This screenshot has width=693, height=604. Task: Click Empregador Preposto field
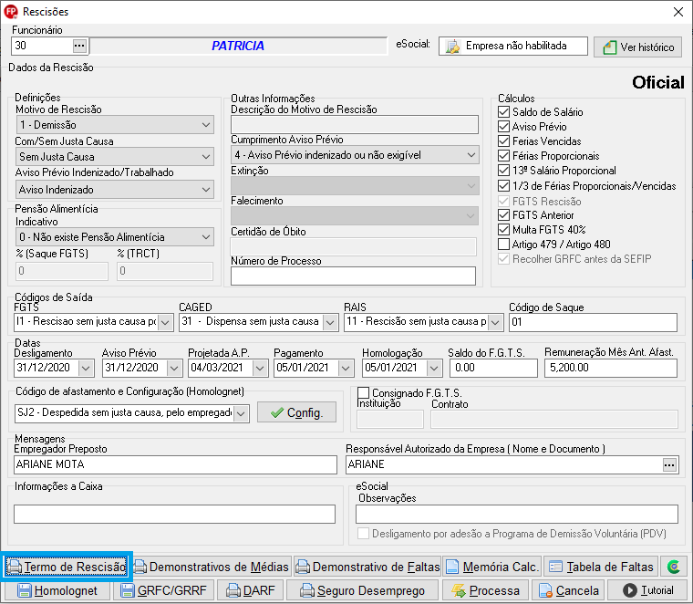(x=175, y=464)
